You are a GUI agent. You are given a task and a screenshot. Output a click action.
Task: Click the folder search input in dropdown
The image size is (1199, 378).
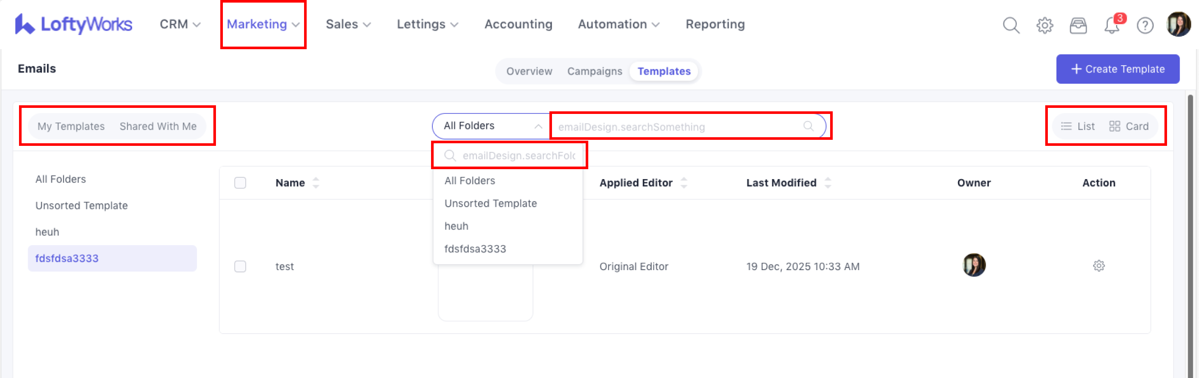point(518,156)
